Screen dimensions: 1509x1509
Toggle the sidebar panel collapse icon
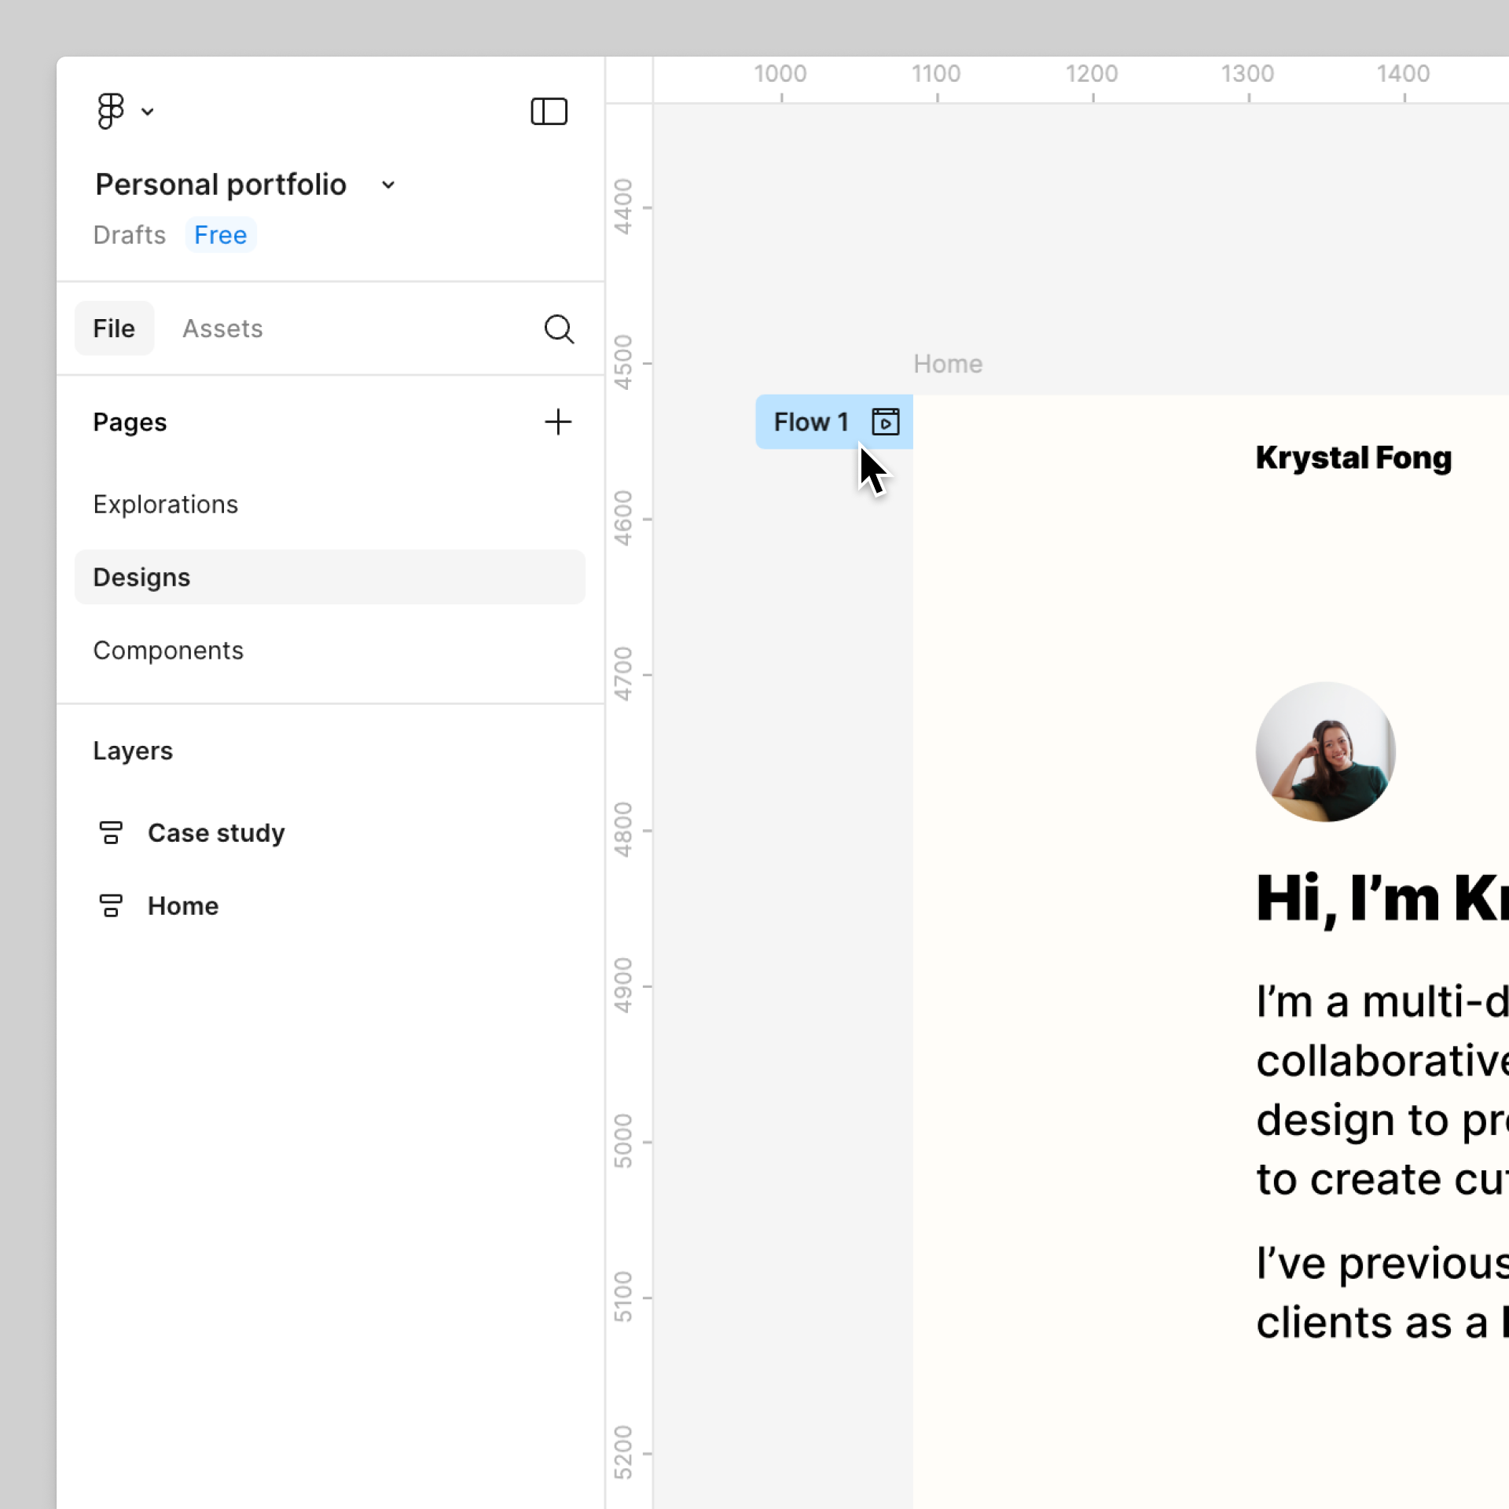[x=549, y=112]
